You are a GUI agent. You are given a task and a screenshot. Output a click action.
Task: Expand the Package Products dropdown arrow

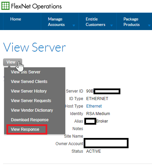tap(149, 26)
